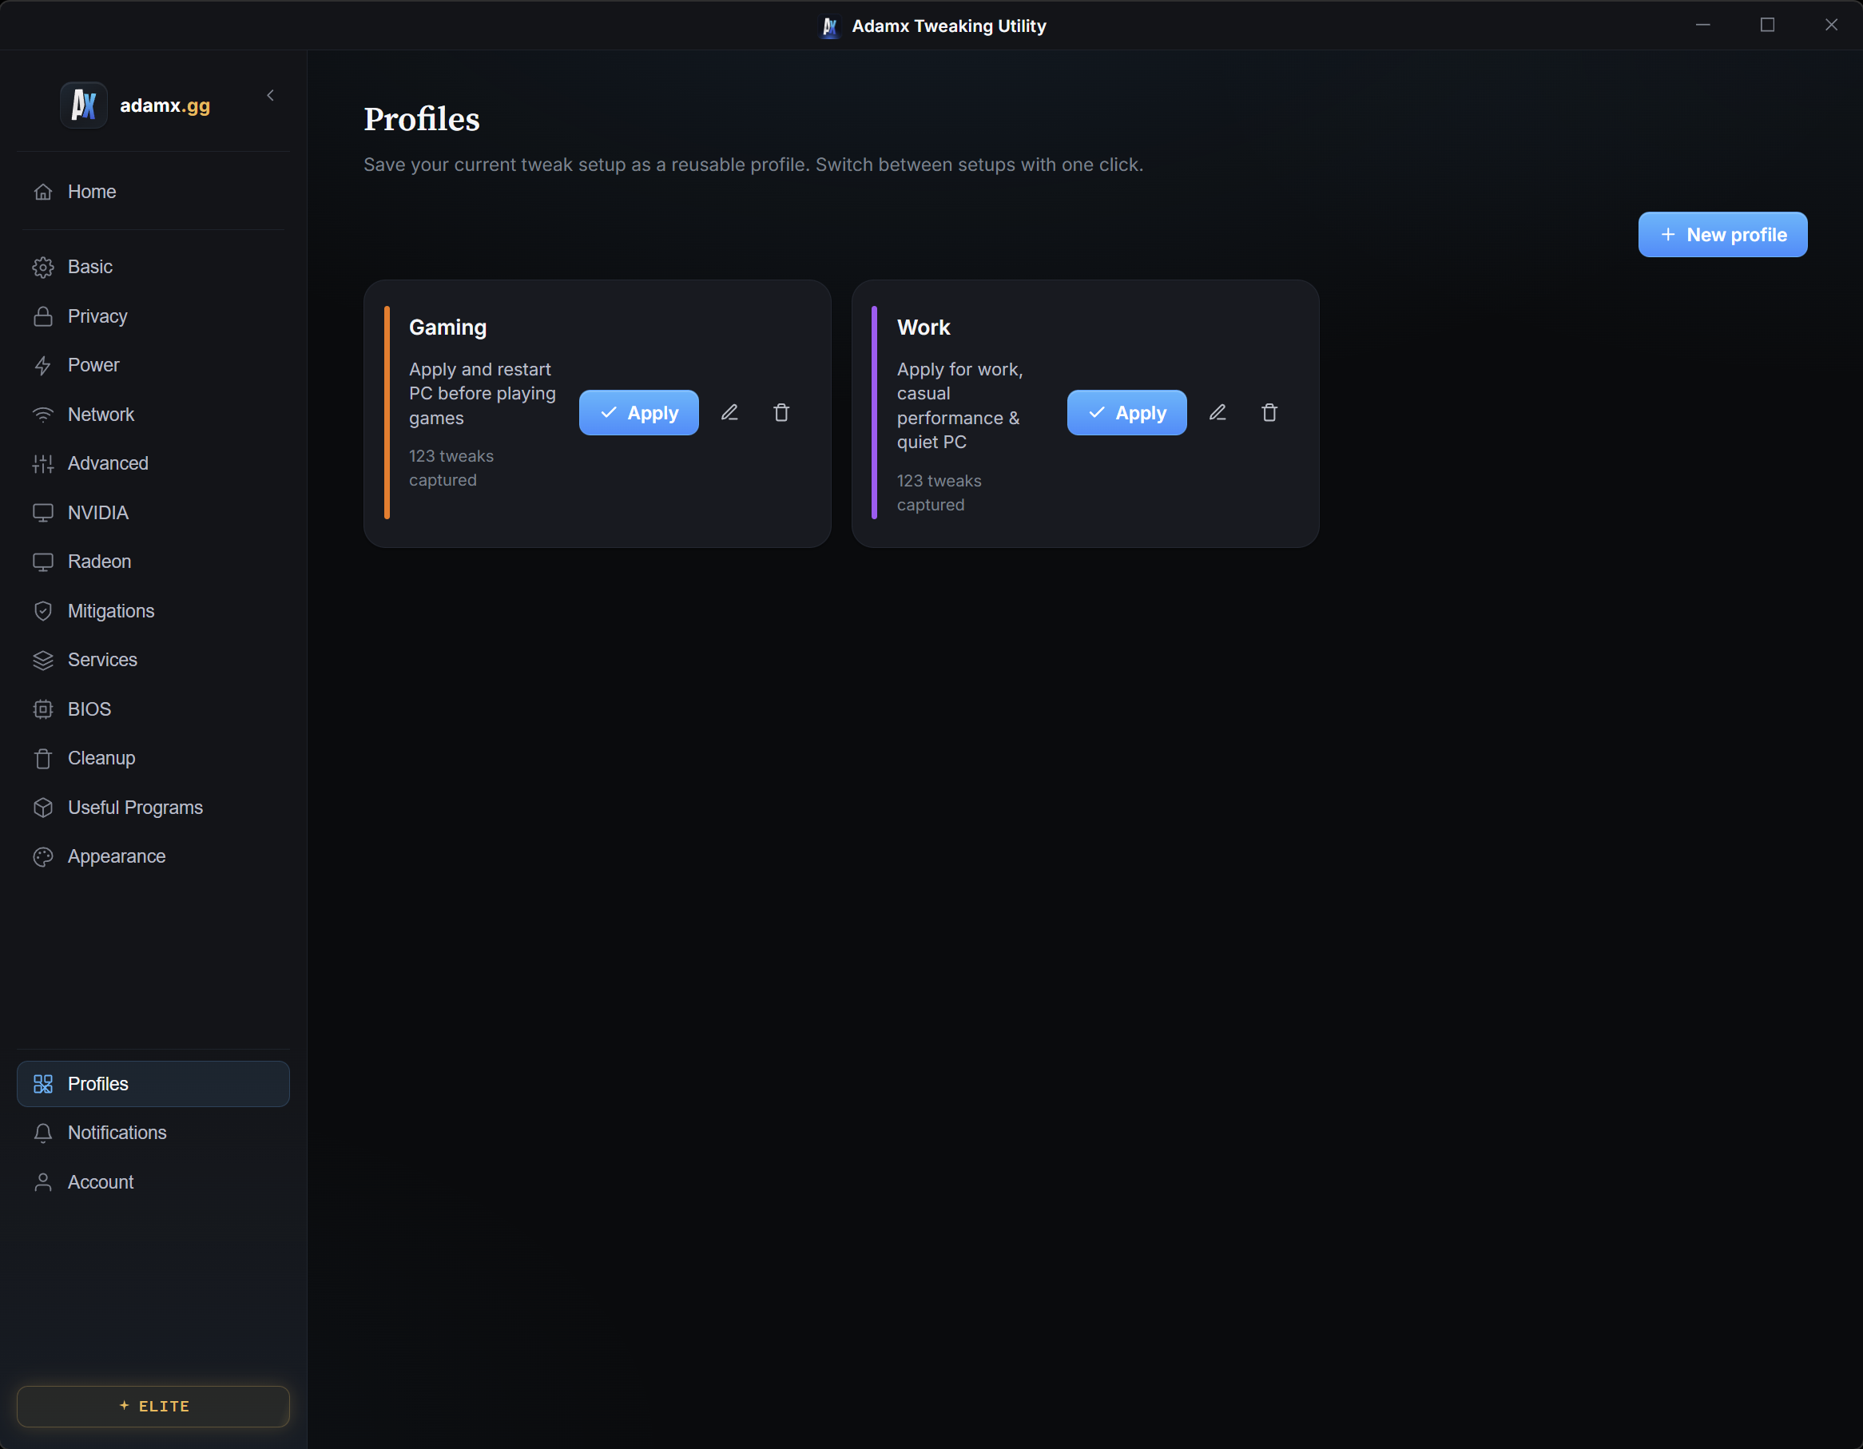Select the Radeon page
The image size is (1863, 1449).
153,562
